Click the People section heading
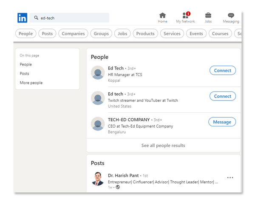Viewport: 255px width, 203px height. 99,57
